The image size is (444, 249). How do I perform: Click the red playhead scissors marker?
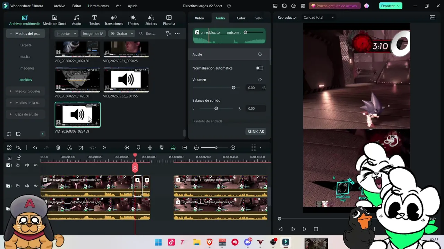click(135, 168)
